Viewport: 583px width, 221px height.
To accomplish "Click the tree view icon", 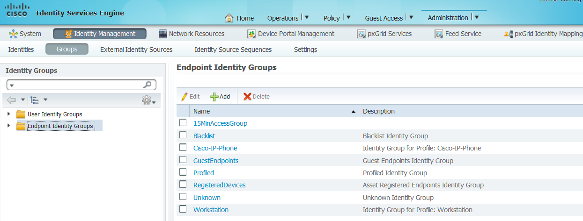I will click(35, 100).
